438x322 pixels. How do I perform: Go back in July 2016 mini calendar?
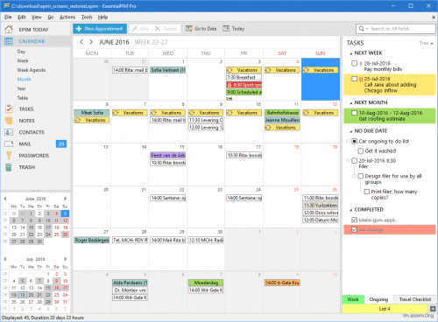click(5, 259)
